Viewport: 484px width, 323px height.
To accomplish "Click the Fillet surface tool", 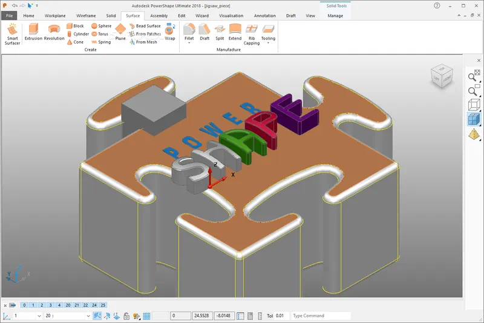I will [189, 32].
